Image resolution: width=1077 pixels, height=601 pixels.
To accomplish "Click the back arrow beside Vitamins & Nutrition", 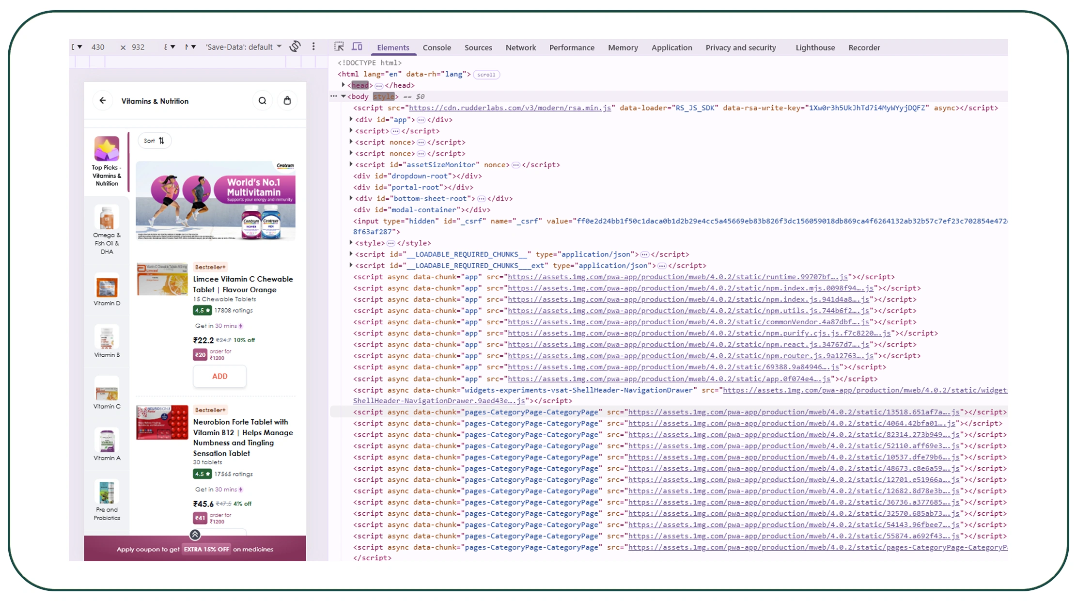I will tap(102, 101).
